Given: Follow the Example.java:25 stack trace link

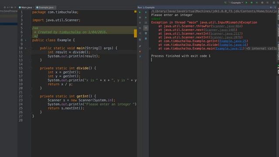Looking at the screenshot, I should point(233,41).
